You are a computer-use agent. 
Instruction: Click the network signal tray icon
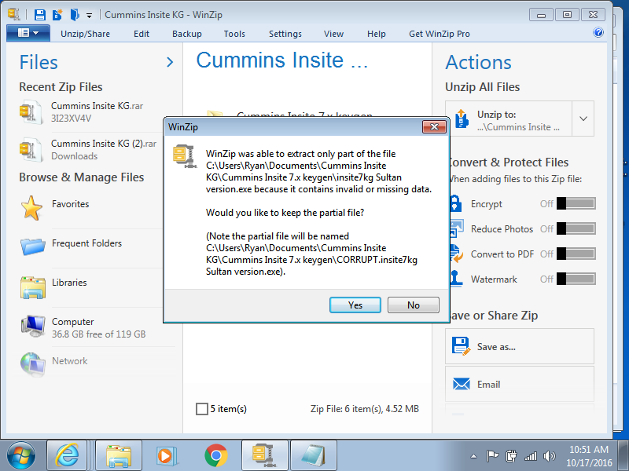tap(530, 456)
